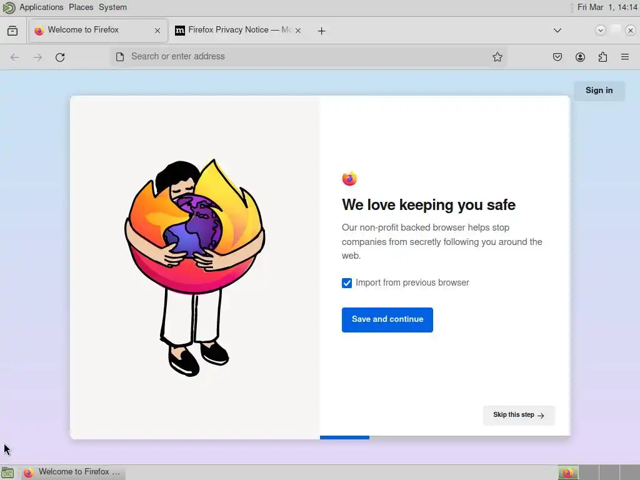Open the Places menu

(81, 7)
